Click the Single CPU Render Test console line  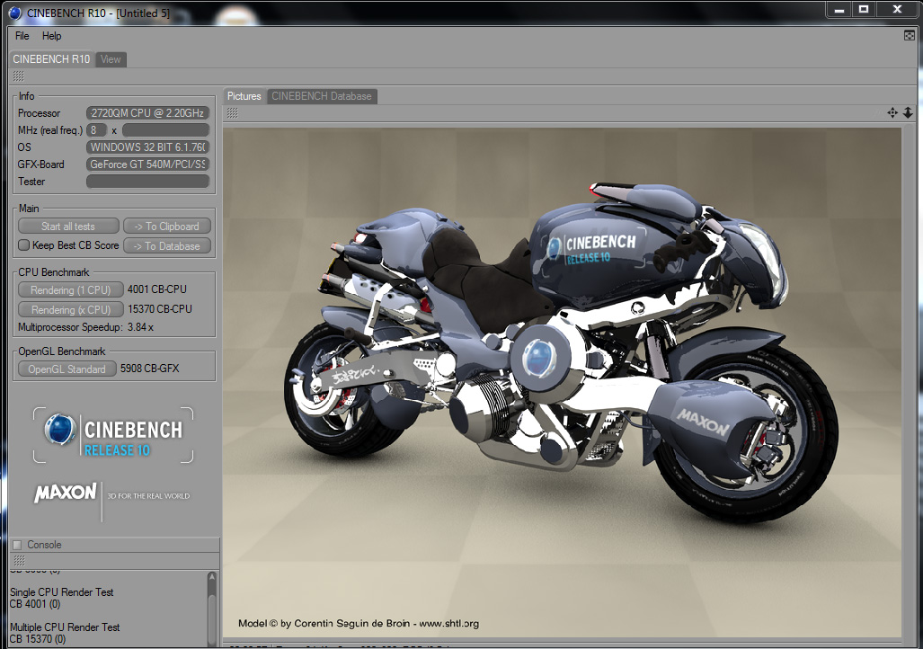tap(62, 592)
